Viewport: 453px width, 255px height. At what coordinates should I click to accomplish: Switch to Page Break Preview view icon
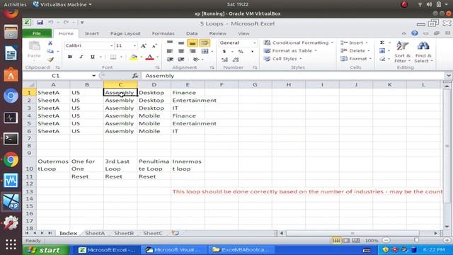pos(356,241)
